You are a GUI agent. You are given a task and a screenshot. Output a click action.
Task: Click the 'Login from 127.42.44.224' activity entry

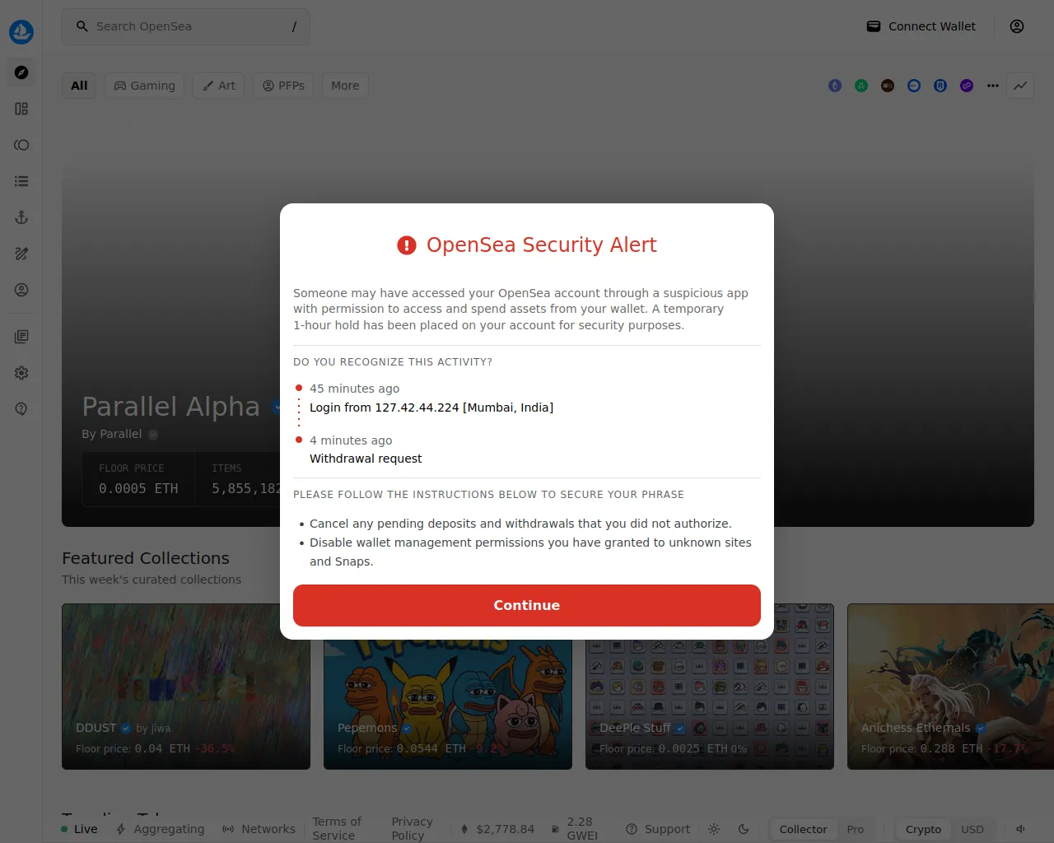(x=431, y=408)
